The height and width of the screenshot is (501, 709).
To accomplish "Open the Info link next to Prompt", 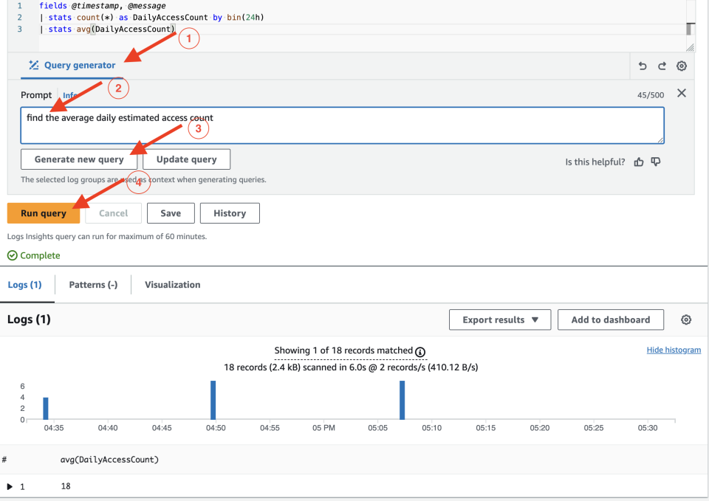I will 69,94.
